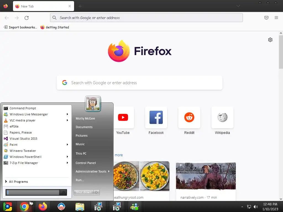Open Windows Live Messenger on taskbar
Viewport: 283px width, 212px height.
(x=135, y=206)
